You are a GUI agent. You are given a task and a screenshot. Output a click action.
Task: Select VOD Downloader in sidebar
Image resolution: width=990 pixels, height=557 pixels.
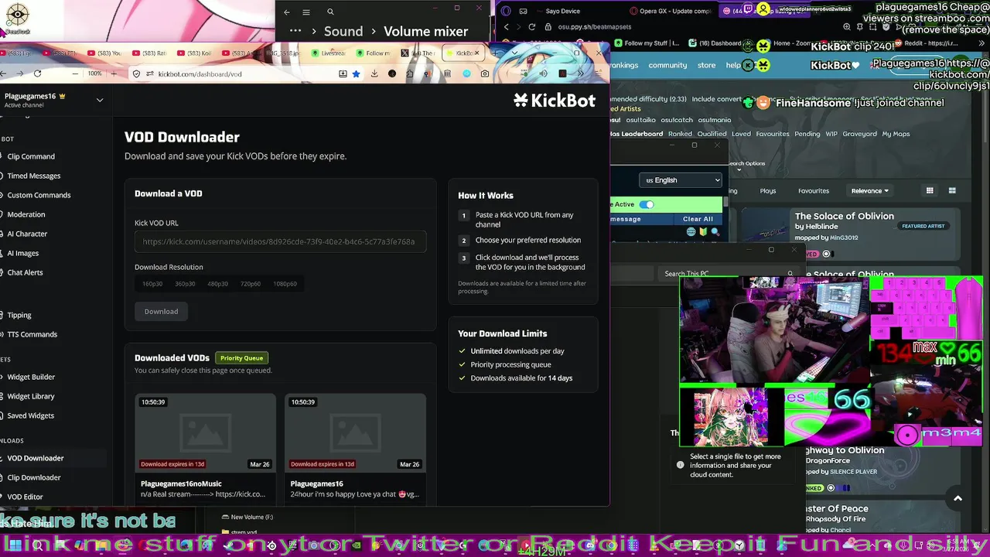[x=36, y=458]
